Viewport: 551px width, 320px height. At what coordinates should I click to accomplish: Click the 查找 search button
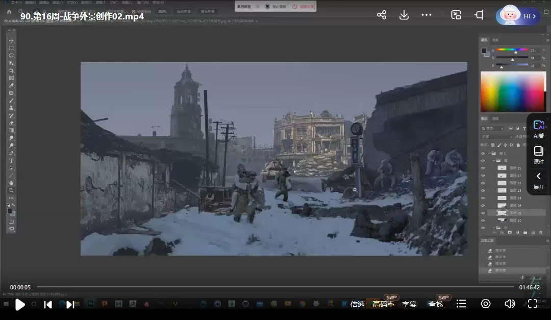435,304
